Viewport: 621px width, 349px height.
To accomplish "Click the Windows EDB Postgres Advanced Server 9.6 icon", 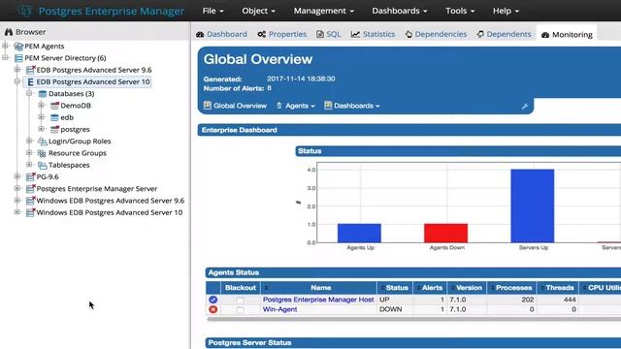I will pos(30,201).
